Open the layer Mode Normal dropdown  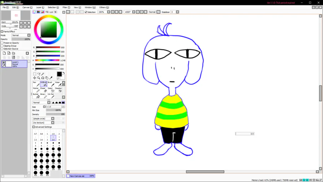29,35
